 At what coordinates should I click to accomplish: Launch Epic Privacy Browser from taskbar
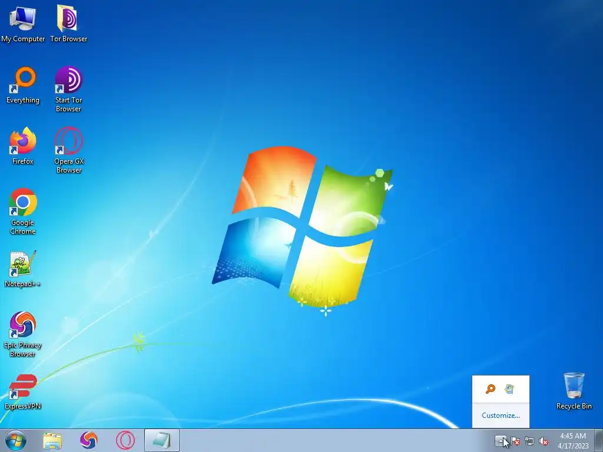point(88,440)
